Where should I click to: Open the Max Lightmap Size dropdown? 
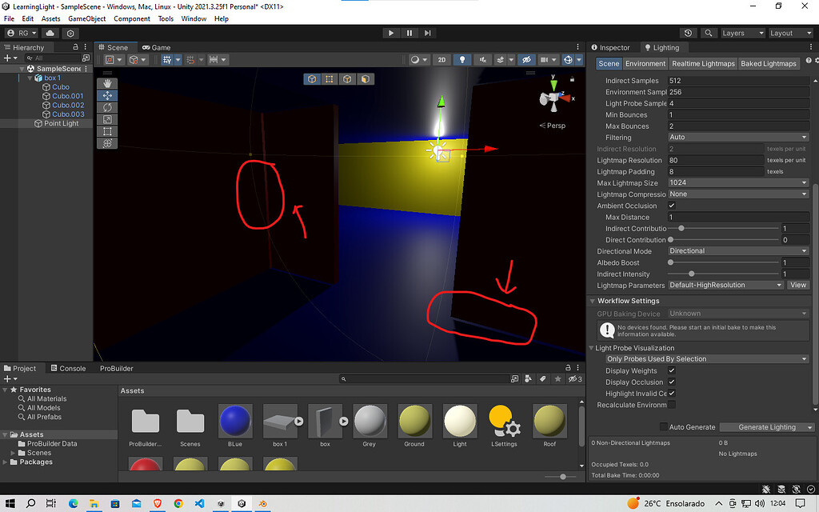(737, 182)
